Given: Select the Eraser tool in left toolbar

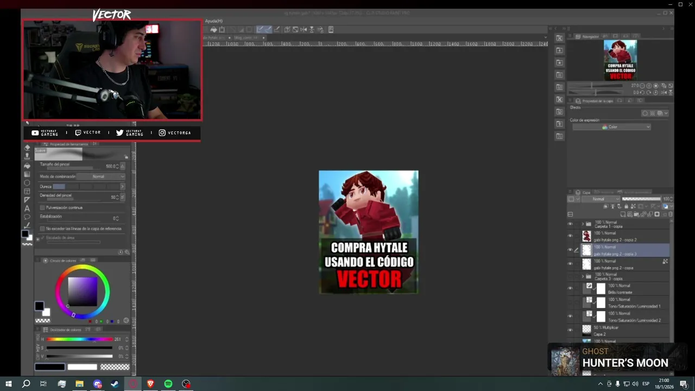Looking at the screenshot, I should pos(27,147).
